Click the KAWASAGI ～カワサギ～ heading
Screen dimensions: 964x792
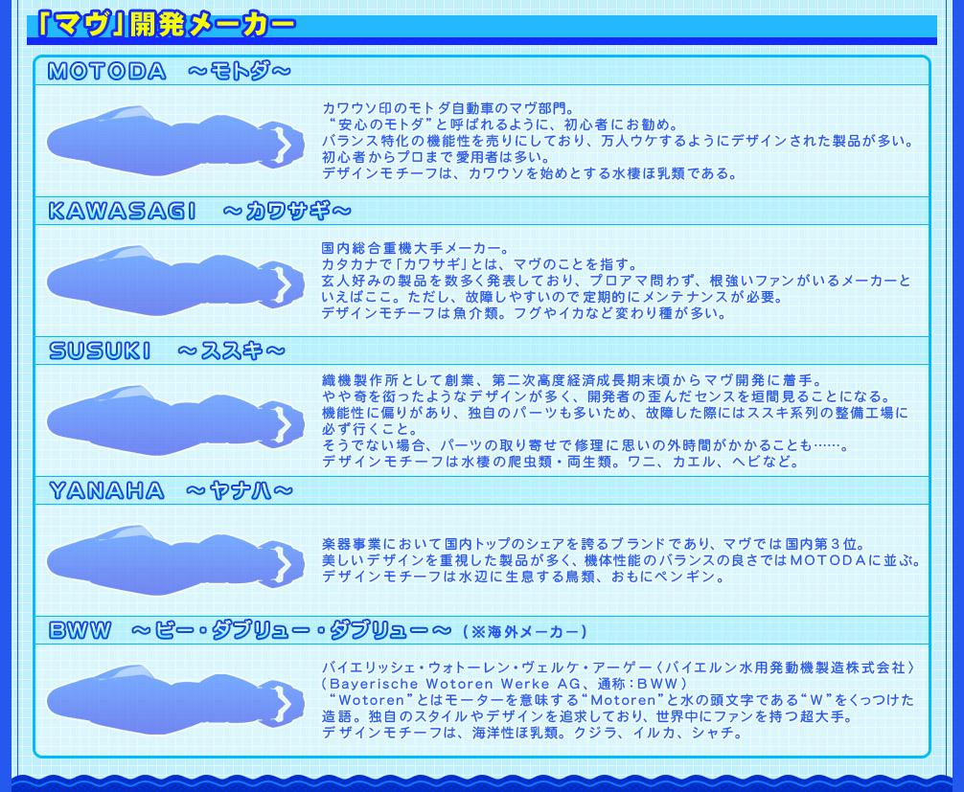pyautogui.click(x=200, y=212)
